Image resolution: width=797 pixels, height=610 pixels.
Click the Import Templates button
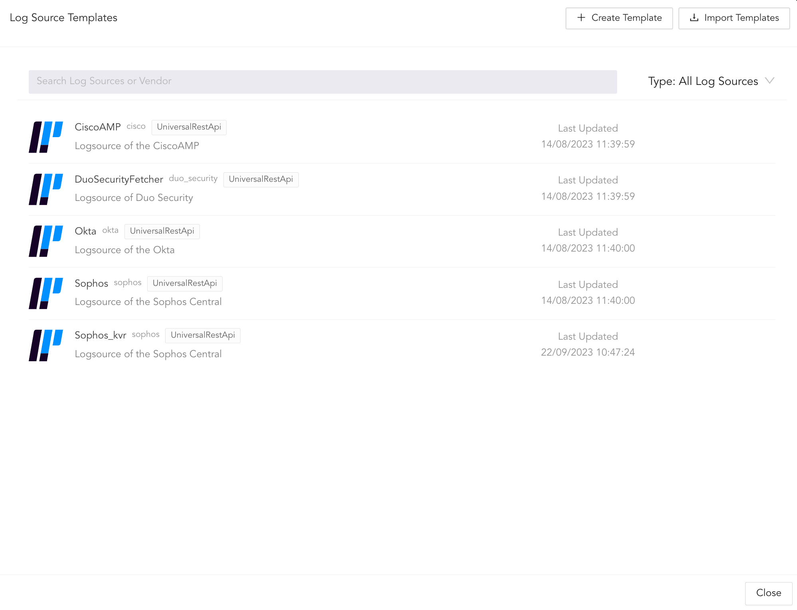click(734, 18)
